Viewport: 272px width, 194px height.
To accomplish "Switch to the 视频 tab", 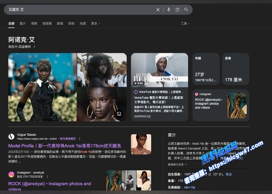I will 34,23.
